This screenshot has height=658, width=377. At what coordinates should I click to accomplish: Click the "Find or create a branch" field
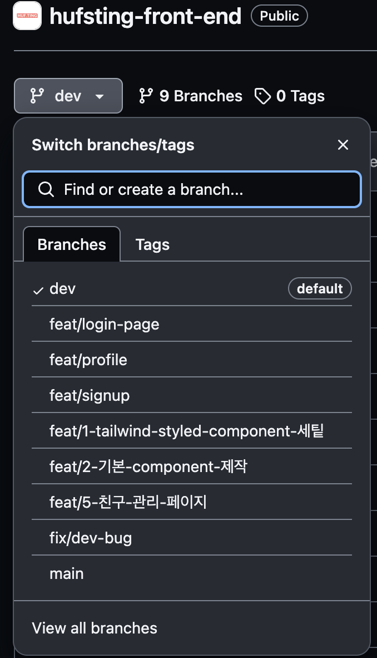(192, 189)
